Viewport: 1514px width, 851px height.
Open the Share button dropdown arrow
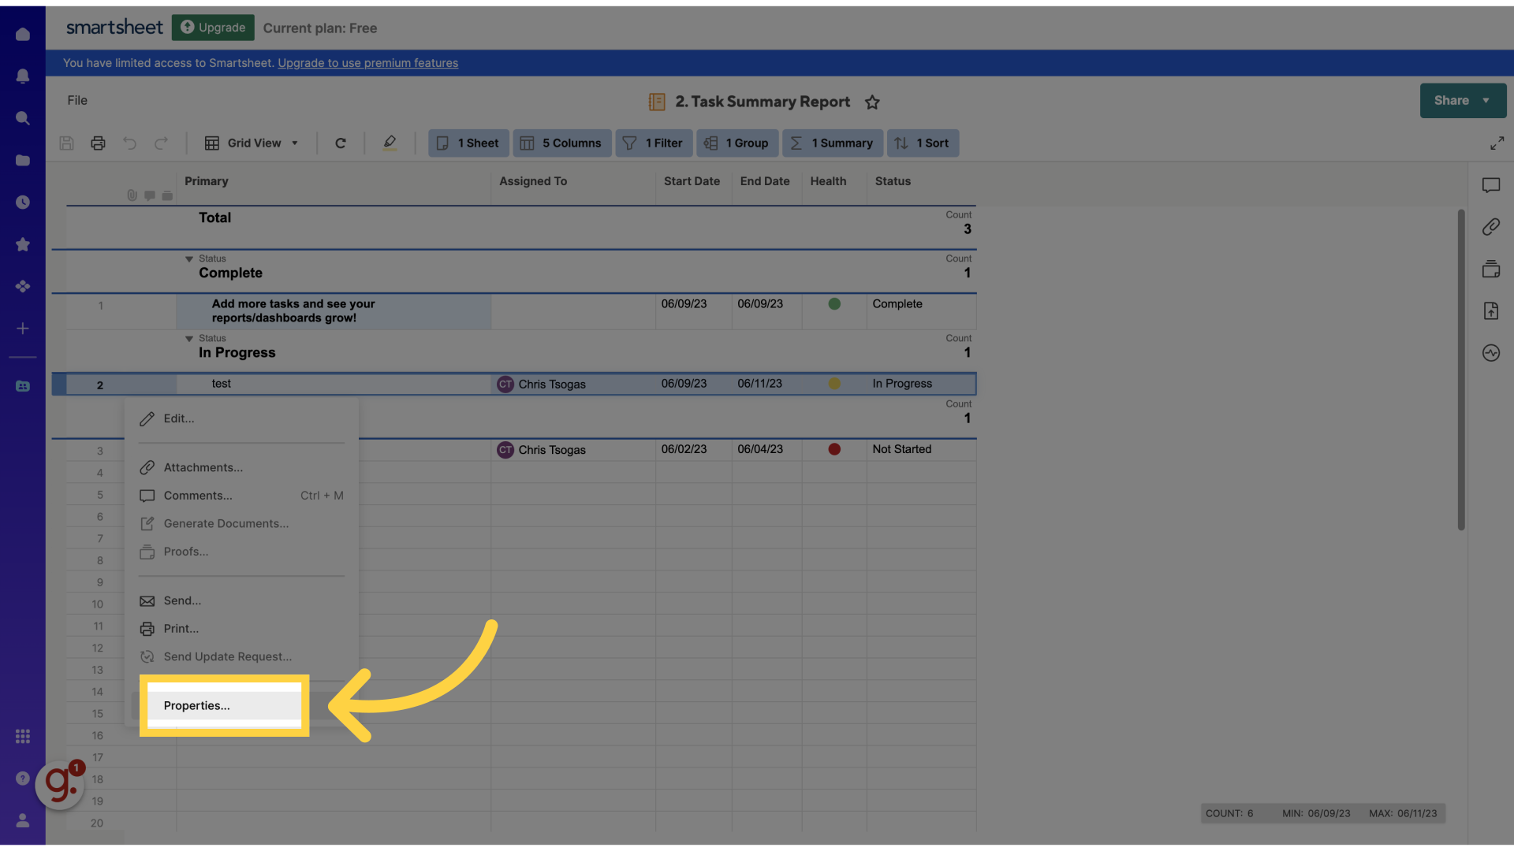[1486, 101]
